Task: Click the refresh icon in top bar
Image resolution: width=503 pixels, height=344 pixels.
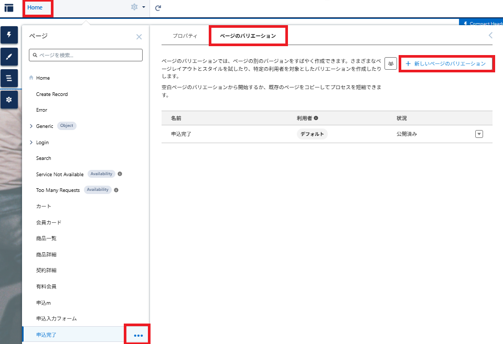Action: tap(158, 8)
